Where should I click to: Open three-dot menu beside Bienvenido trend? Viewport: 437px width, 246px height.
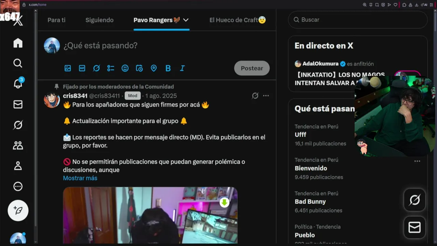click(417, 161)
